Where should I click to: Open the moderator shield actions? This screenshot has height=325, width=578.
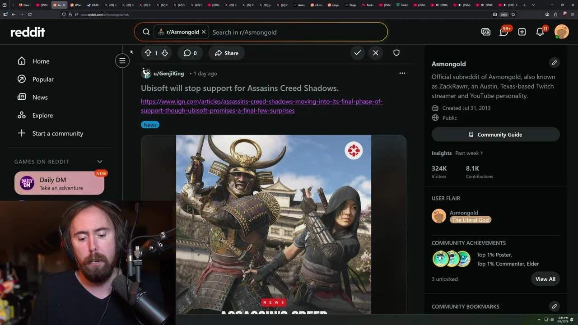pyautogui.click(x=396, y=53)
